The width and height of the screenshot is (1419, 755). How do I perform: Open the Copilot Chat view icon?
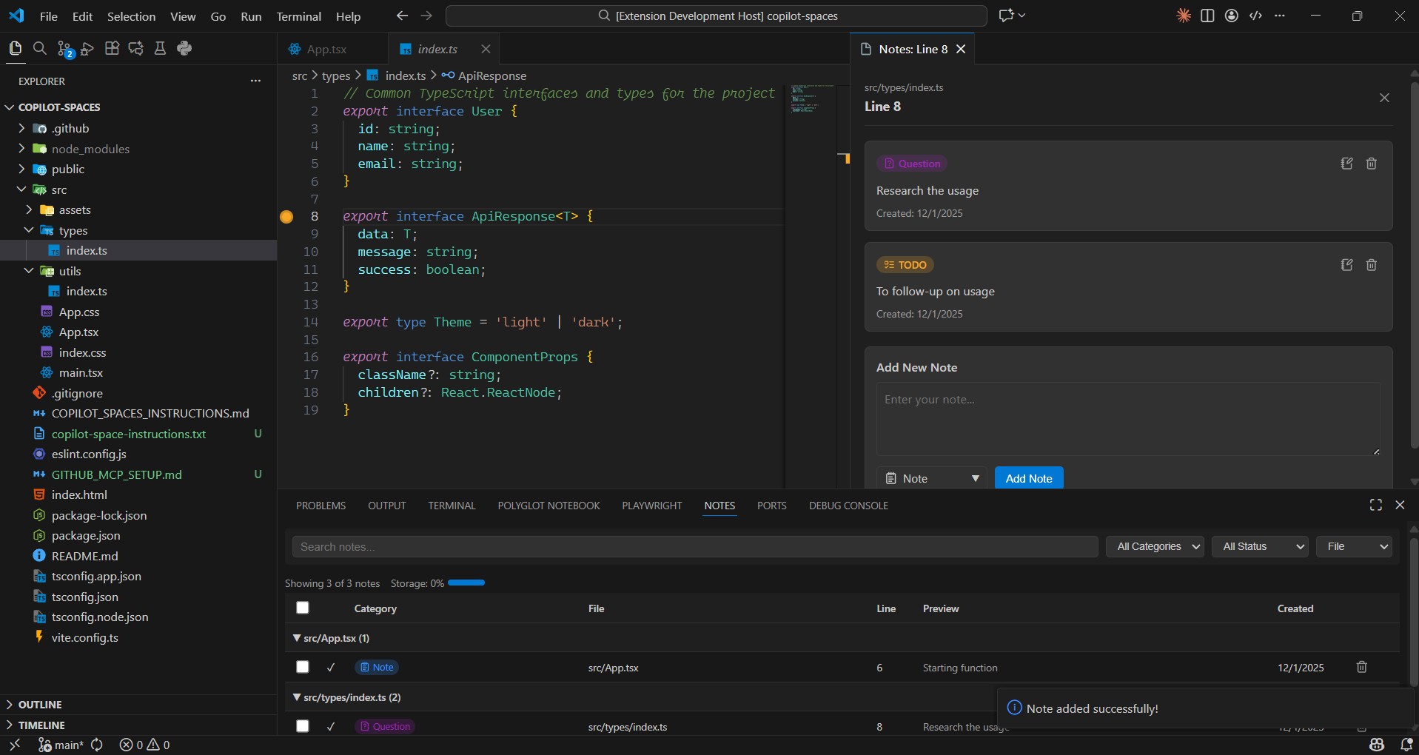pyautogui.click(x=135, y=48)
